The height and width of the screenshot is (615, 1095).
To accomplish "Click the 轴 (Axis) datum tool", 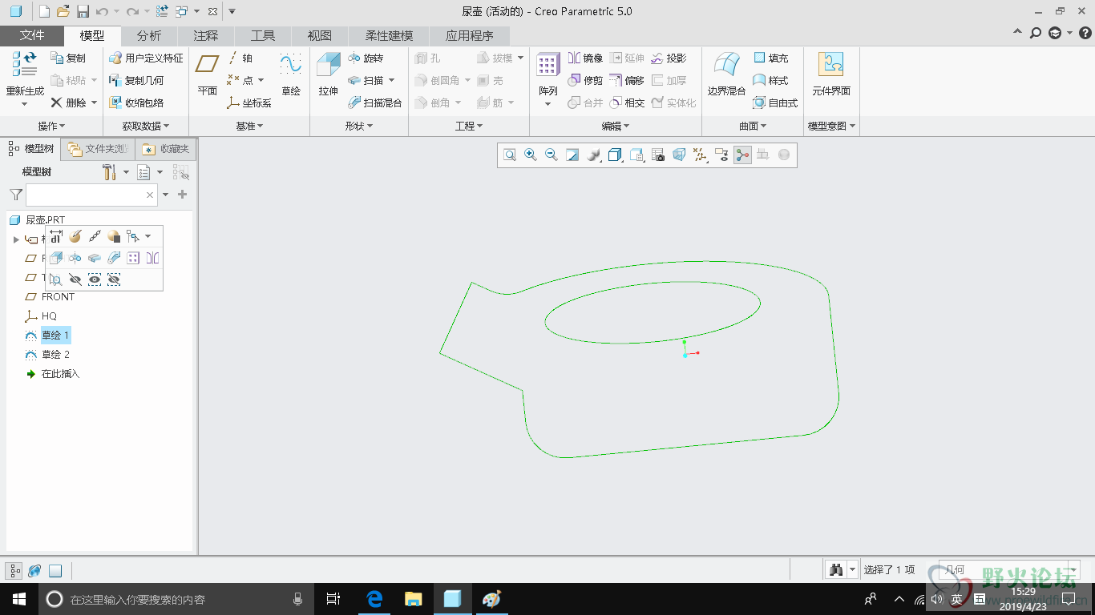I will [240, 58].
